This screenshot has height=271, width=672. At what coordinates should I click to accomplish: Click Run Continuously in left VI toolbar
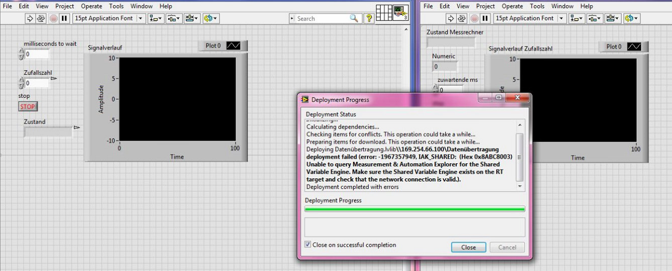point(41,18)
